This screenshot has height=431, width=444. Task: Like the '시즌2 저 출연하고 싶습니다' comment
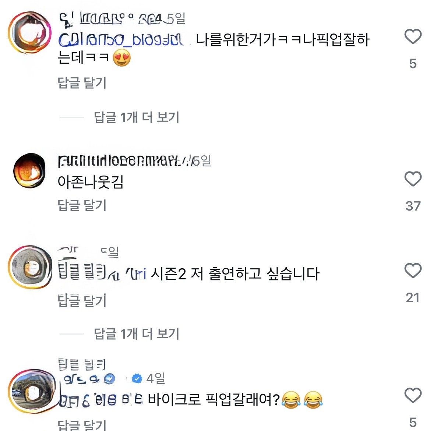[413, 271]
